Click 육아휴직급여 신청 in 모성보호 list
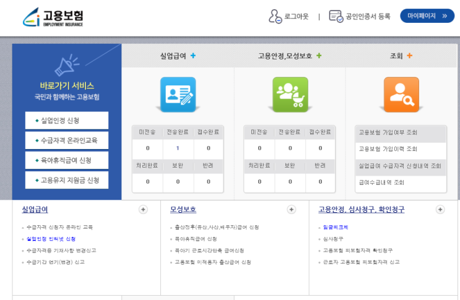 (x=196, y=239)
